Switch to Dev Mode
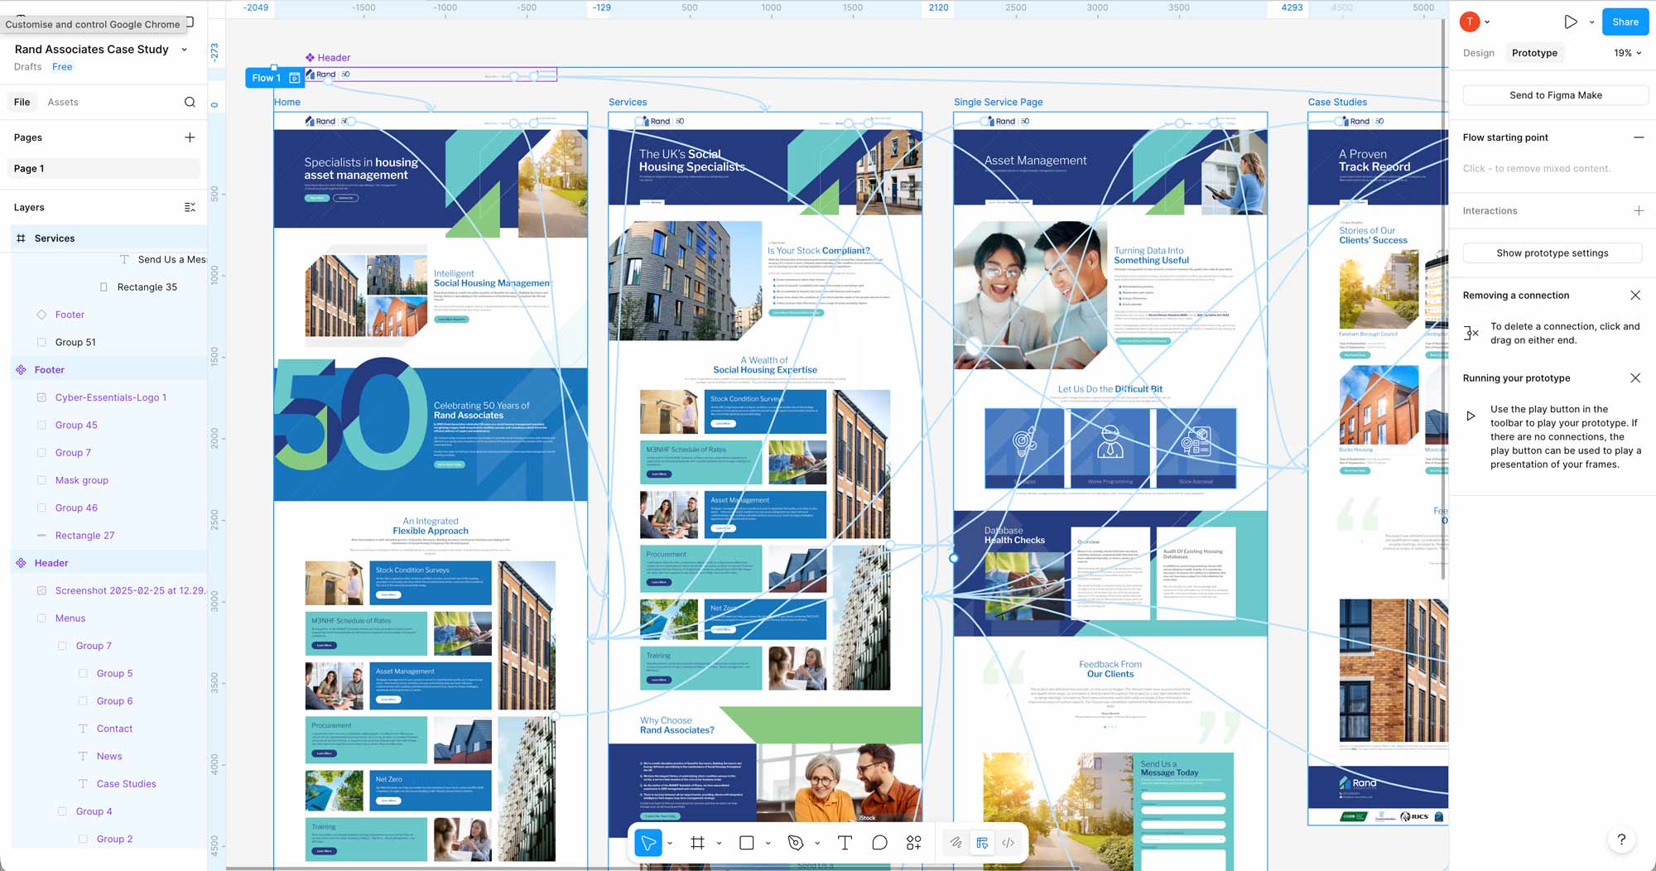Image resolution: width=1656 pixels, height=871 pixels. click(x=1009, y=843)
